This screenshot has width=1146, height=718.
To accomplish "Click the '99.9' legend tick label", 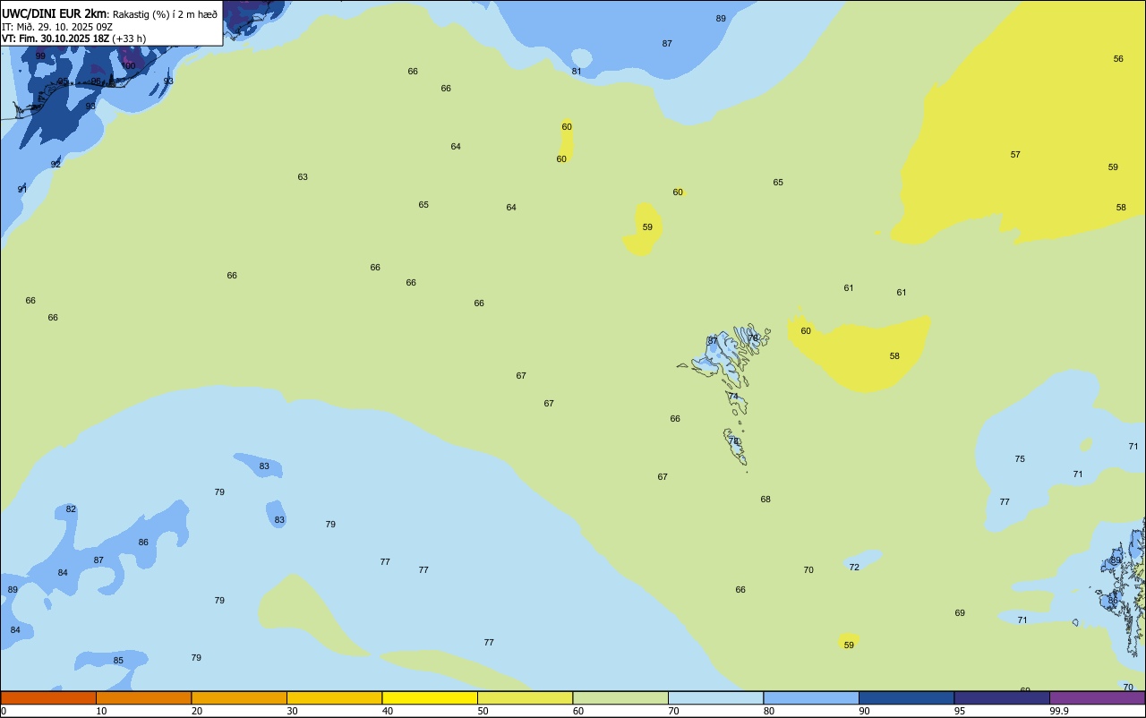I will pyautogui.click(x=1059, y=711).
